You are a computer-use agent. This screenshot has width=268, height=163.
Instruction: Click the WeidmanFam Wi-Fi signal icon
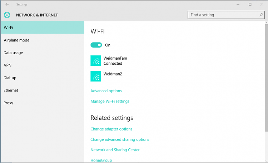tap(96, 61)
